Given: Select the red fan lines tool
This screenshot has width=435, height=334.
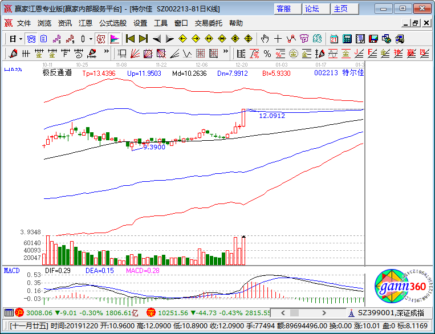Looking at the screenshot, I should click(135, 54).
